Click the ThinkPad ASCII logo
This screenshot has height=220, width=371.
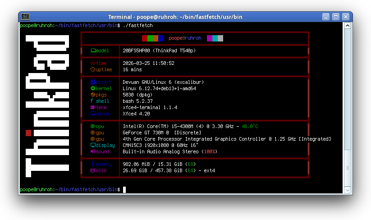[47, 106]
